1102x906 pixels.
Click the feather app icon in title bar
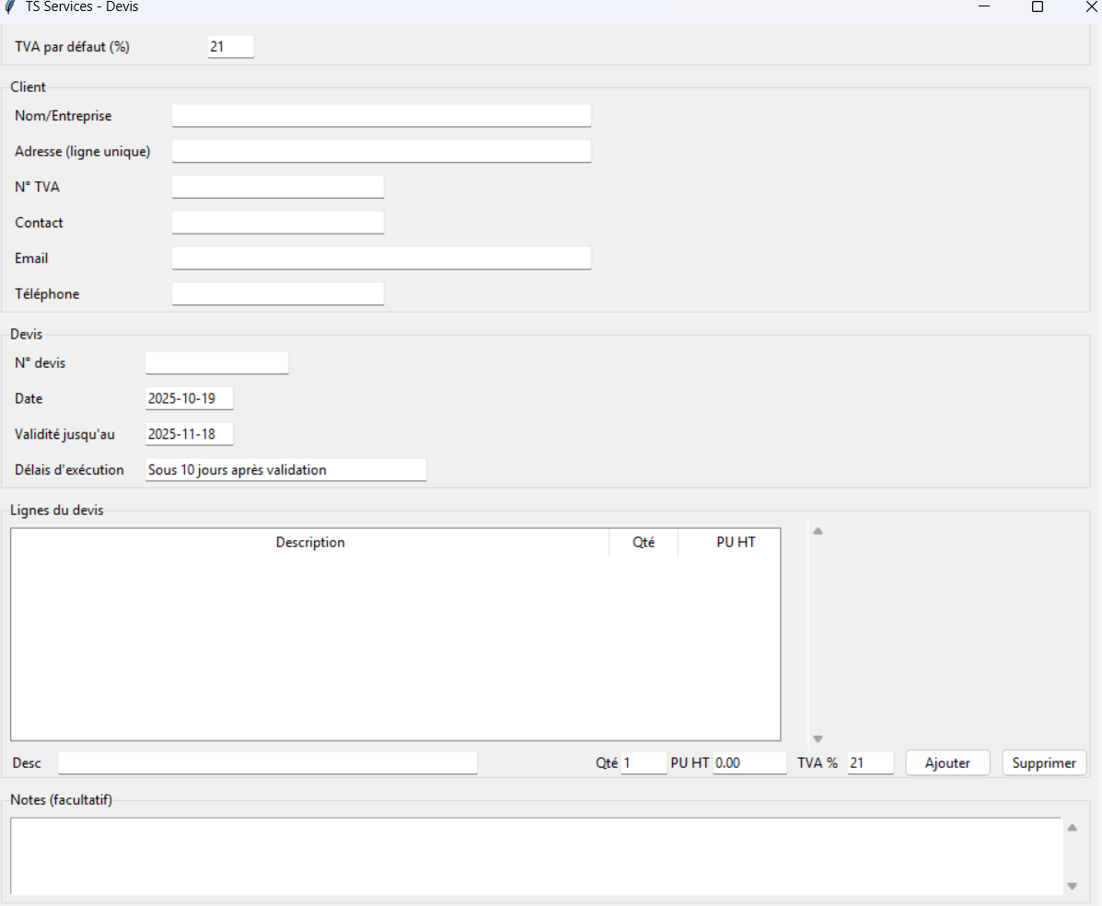click(x=9, y=6)
